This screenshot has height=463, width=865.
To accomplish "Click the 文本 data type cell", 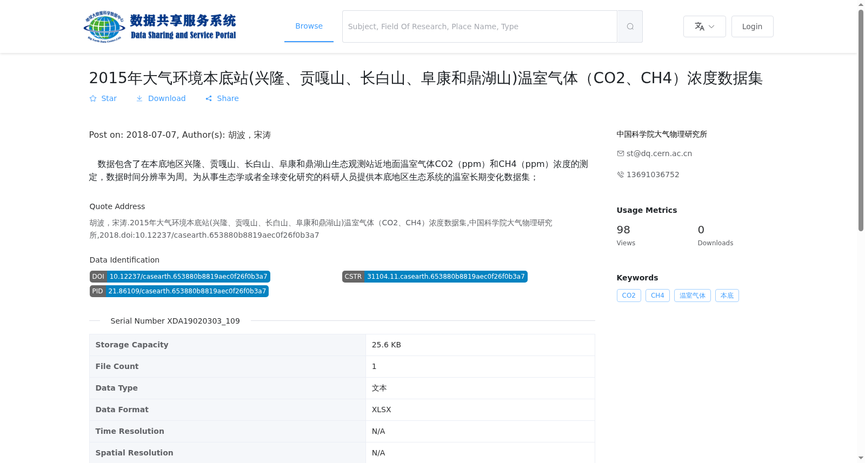I will pos(480,388).
